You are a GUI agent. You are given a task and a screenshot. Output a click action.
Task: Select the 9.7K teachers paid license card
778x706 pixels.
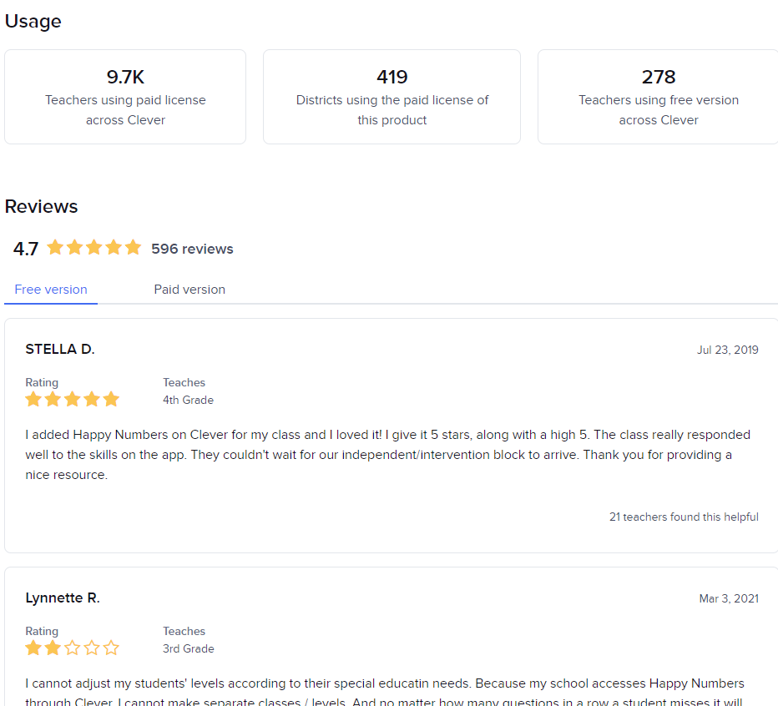(125, 97)
